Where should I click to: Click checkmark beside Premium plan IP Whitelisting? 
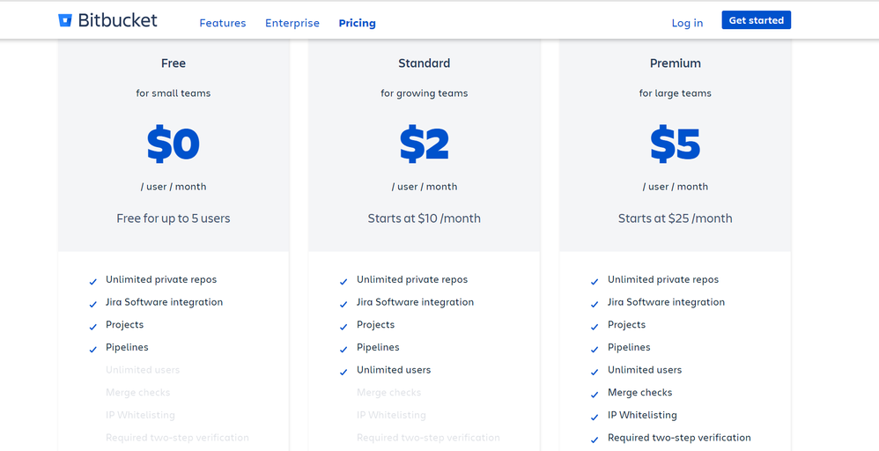(595, 418)
